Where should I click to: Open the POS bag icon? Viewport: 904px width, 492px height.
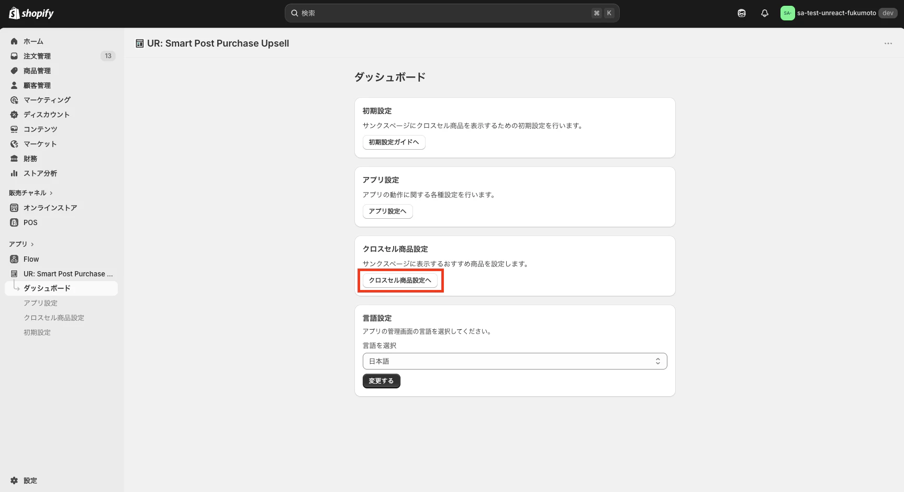click(14, 222)
